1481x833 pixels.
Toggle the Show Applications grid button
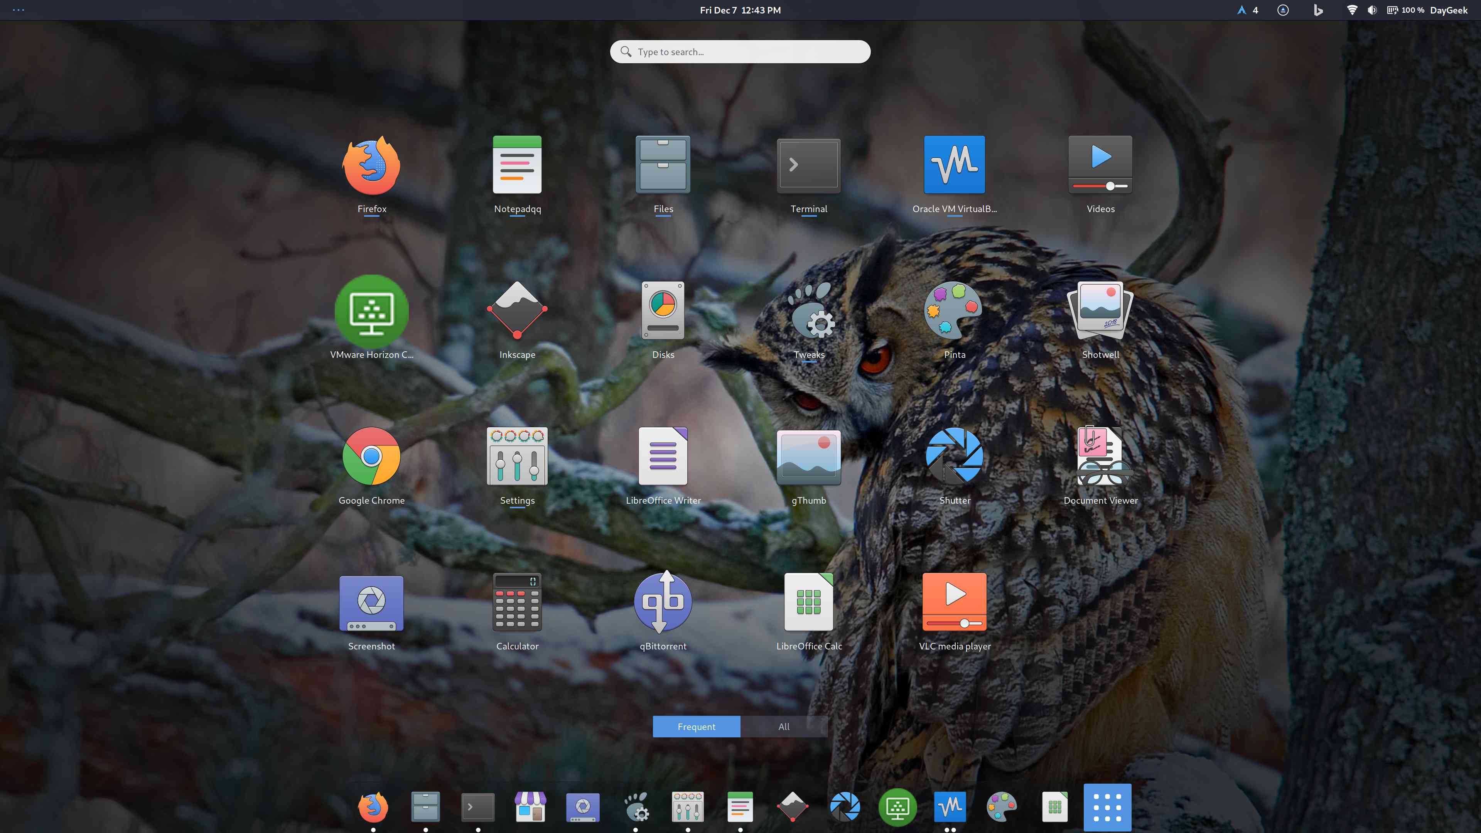(x=1107, y=807)
